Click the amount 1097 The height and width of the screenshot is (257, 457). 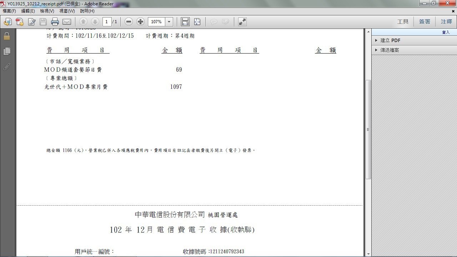[176, 87]
